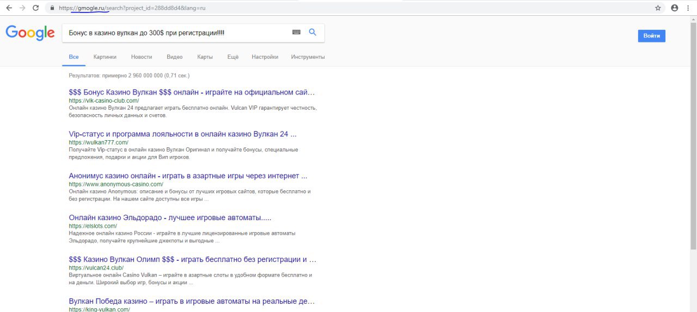
Task: Click the magnifier search icon
Action: (x=313, y=33)
